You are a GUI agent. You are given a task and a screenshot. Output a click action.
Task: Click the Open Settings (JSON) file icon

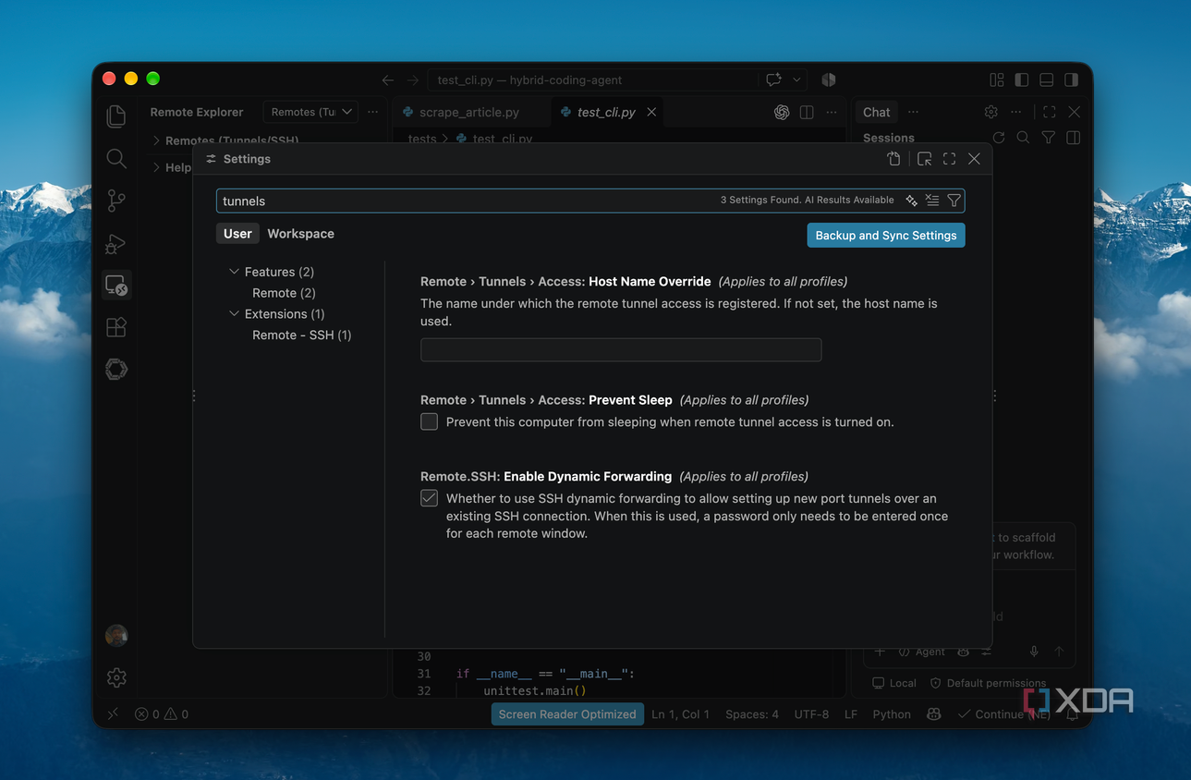893,159
